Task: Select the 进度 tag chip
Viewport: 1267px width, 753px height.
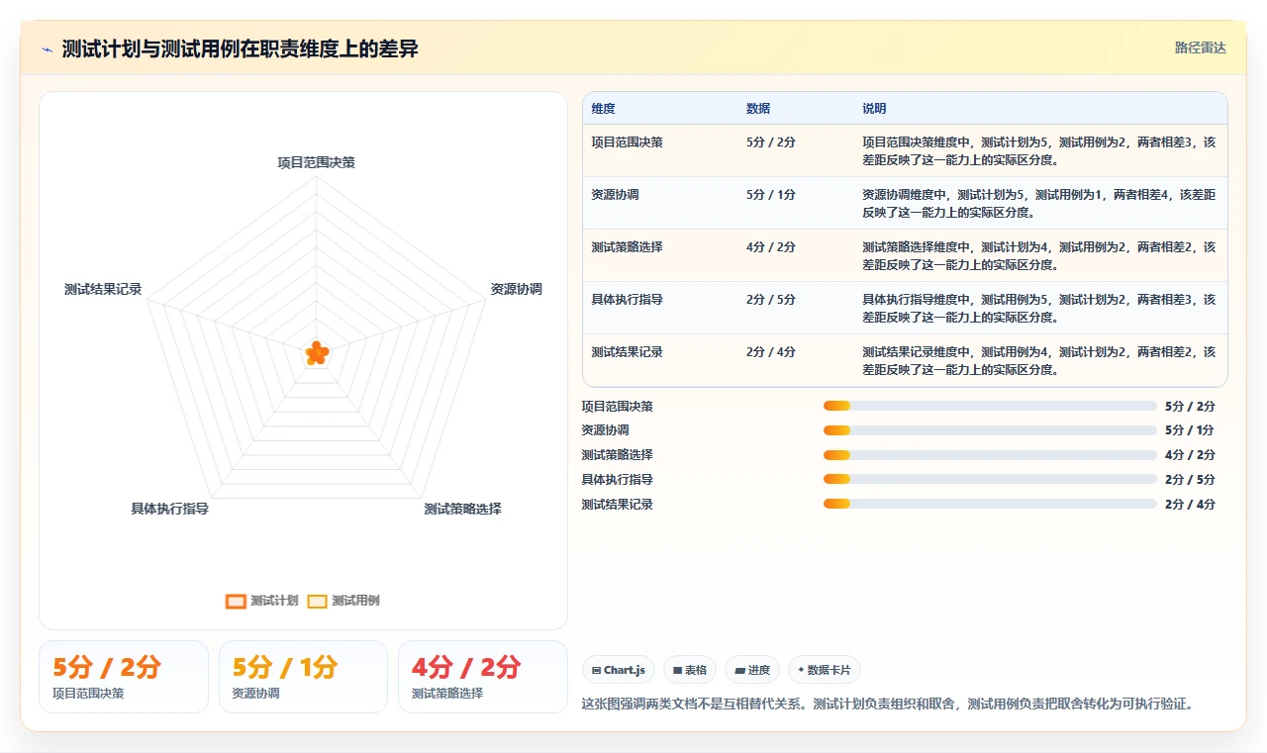Action: (752, 670)
